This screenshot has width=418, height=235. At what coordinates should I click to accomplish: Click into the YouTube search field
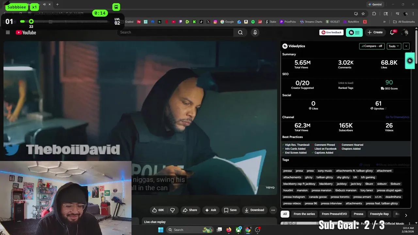point(176,32)
